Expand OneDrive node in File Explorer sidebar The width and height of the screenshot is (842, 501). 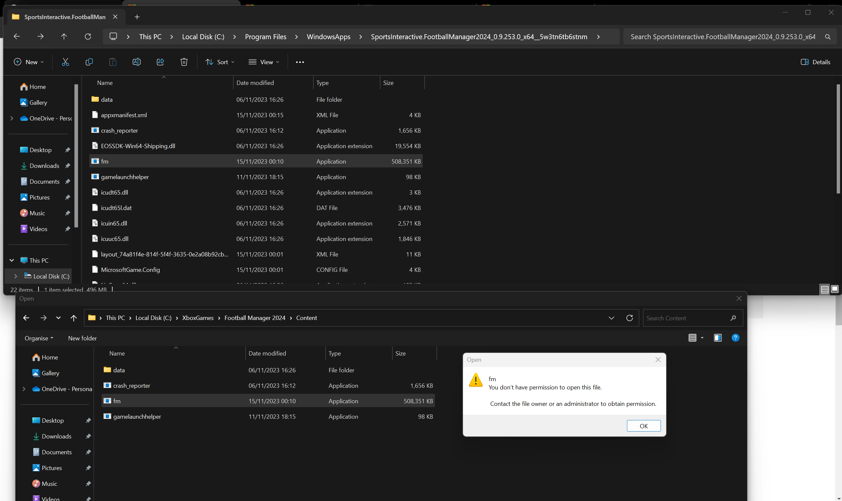12,118
